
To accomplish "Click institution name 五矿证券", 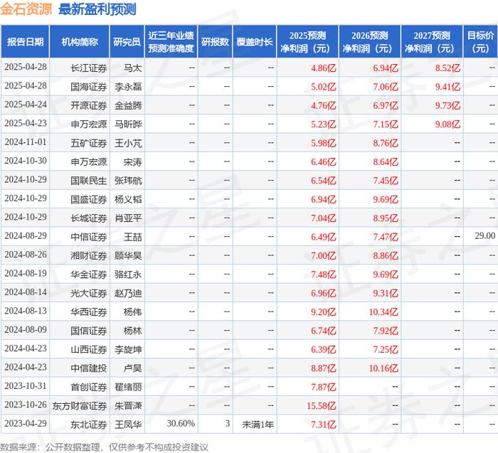I will (89, 143).
